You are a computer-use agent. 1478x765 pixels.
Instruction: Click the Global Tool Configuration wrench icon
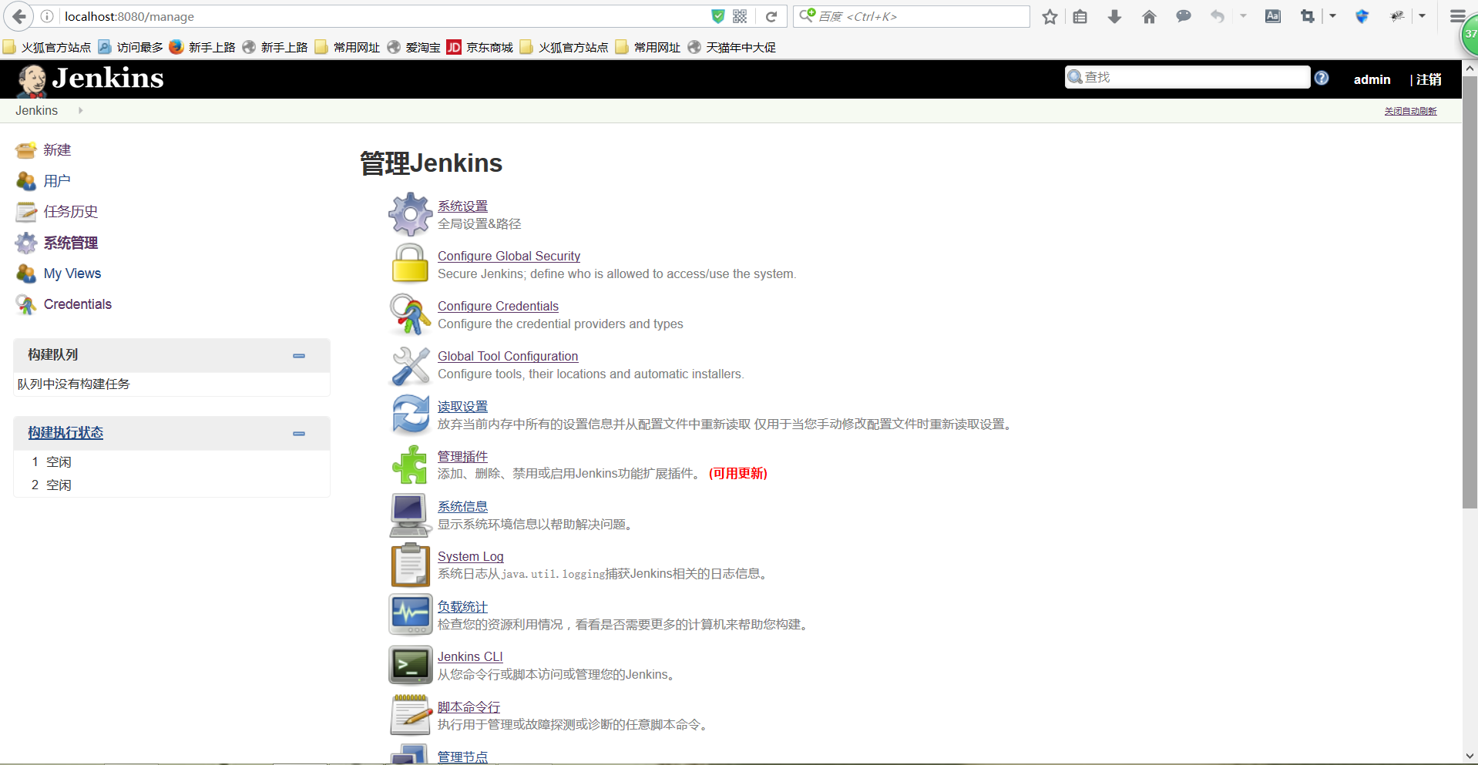[410, 365]
